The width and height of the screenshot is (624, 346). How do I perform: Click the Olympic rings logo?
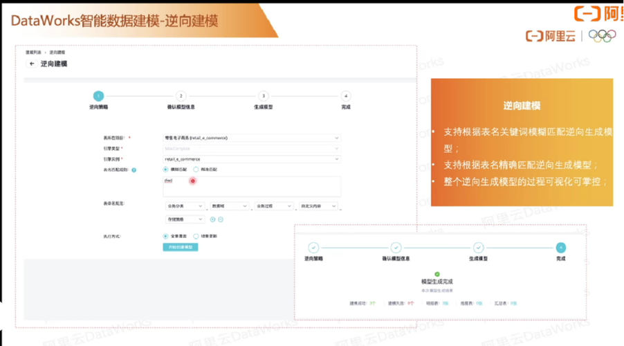coord(602,36)
